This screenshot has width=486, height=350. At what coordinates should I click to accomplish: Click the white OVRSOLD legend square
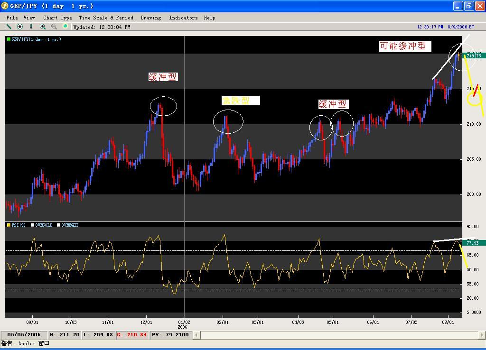pos(33,225)
